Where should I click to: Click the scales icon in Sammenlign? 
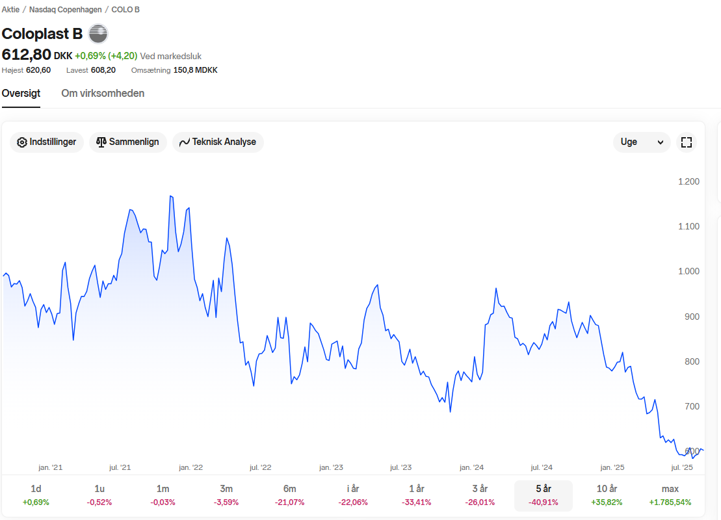click(101, 142)
